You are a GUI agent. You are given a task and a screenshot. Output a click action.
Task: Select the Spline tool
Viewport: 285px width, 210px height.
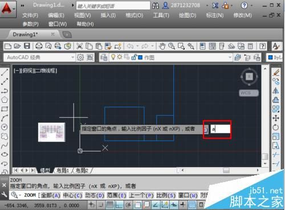click(5, 146)
